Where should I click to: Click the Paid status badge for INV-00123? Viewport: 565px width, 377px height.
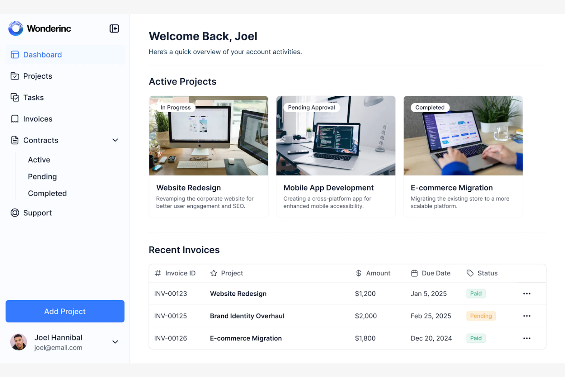[x=476, y=293]
